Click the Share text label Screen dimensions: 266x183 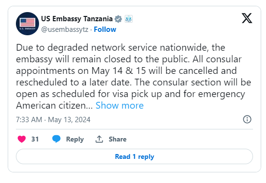coord(118,139)
